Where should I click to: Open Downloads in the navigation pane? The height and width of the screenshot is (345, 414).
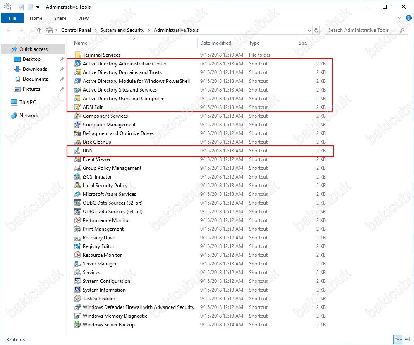[35, 69]
